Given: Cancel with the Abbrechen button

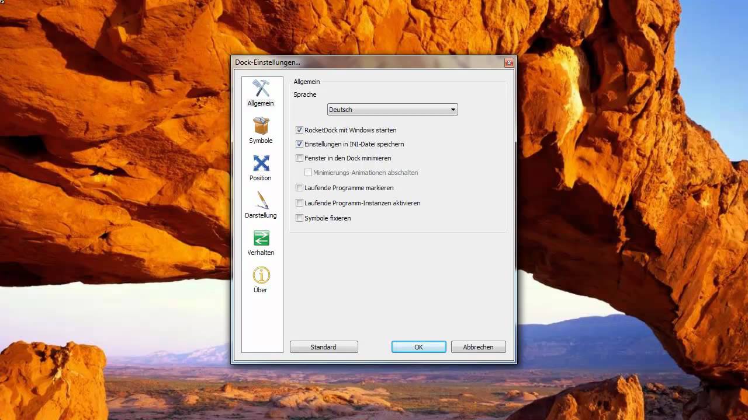Looking at the screenshot, I should click(478, 347).
